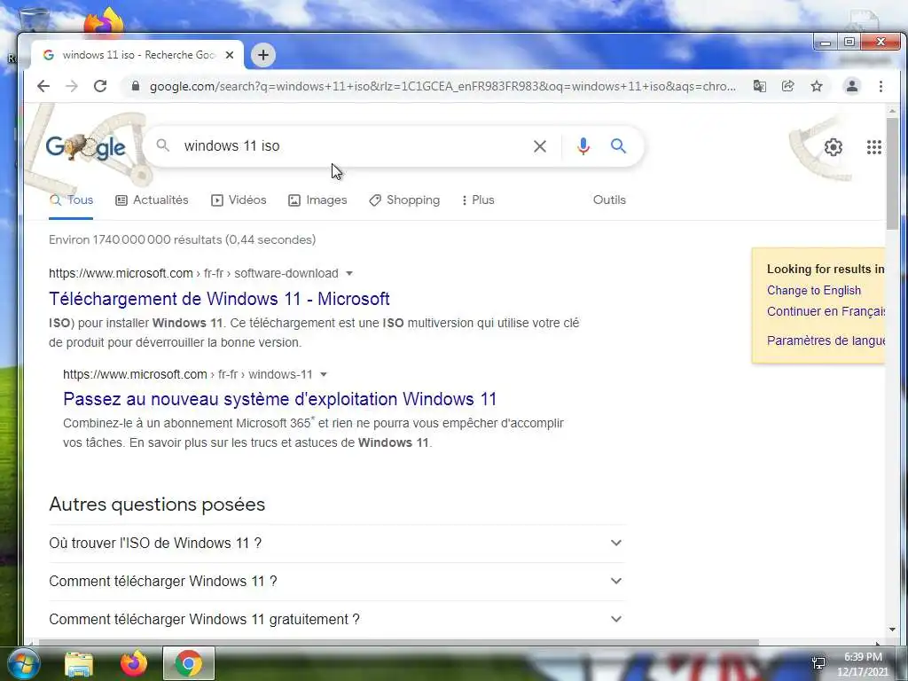Open the Outils search tools
The height and width of the screenshot is (681, 908).
[609, 200]
